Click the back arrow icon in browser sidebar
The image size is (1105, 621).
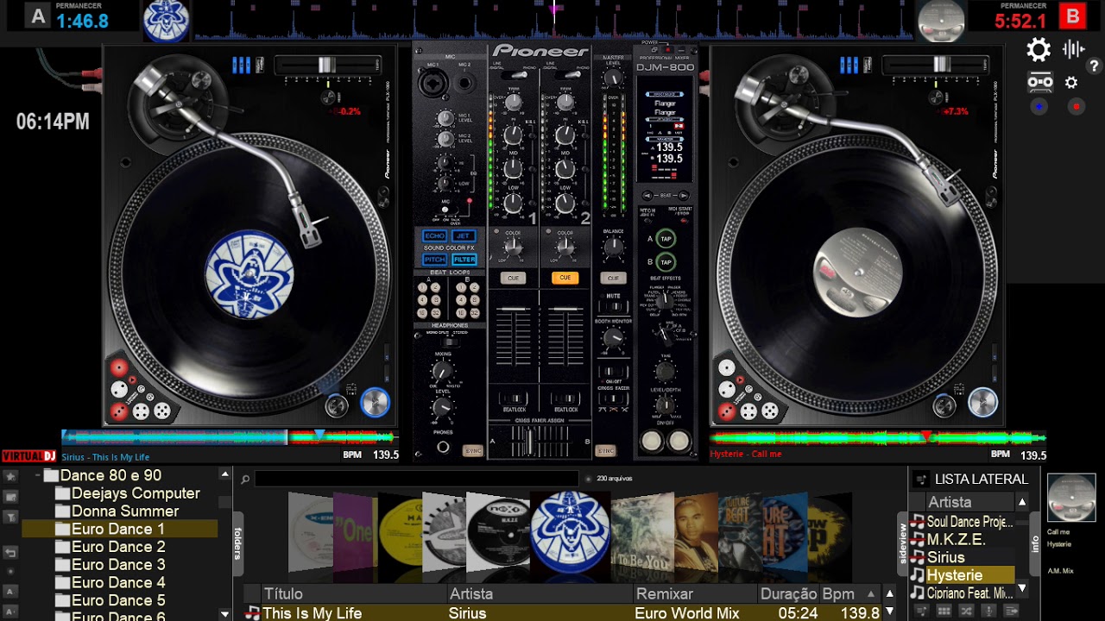tap(10, 553)
